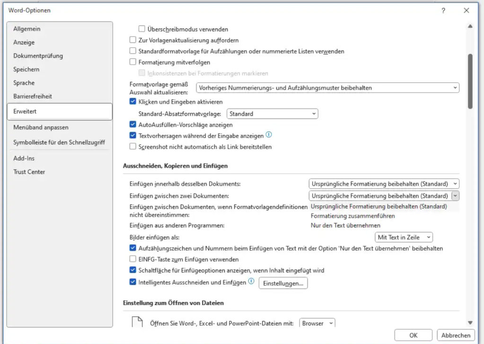Uncheck AutoAusfüllen-Vorschläge anzeigen
Image resolution: width=484 pixels, height=344 pixels.
coord(133,124)
